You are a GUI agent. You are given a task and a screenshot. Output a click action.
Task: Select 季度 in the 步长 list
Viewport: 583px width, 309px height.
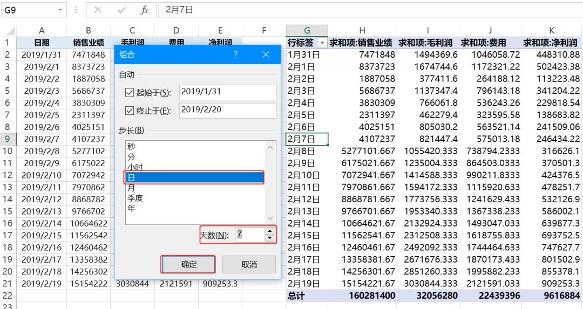point(135,198)
